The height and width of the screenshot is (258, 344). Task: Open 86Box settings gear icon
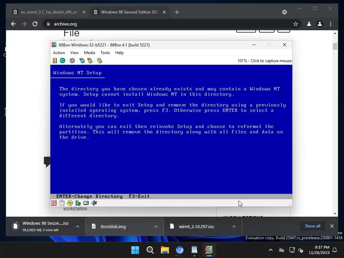99,60
